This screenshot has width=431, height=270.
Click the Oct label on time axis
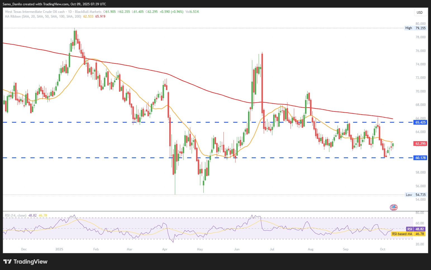382,249
